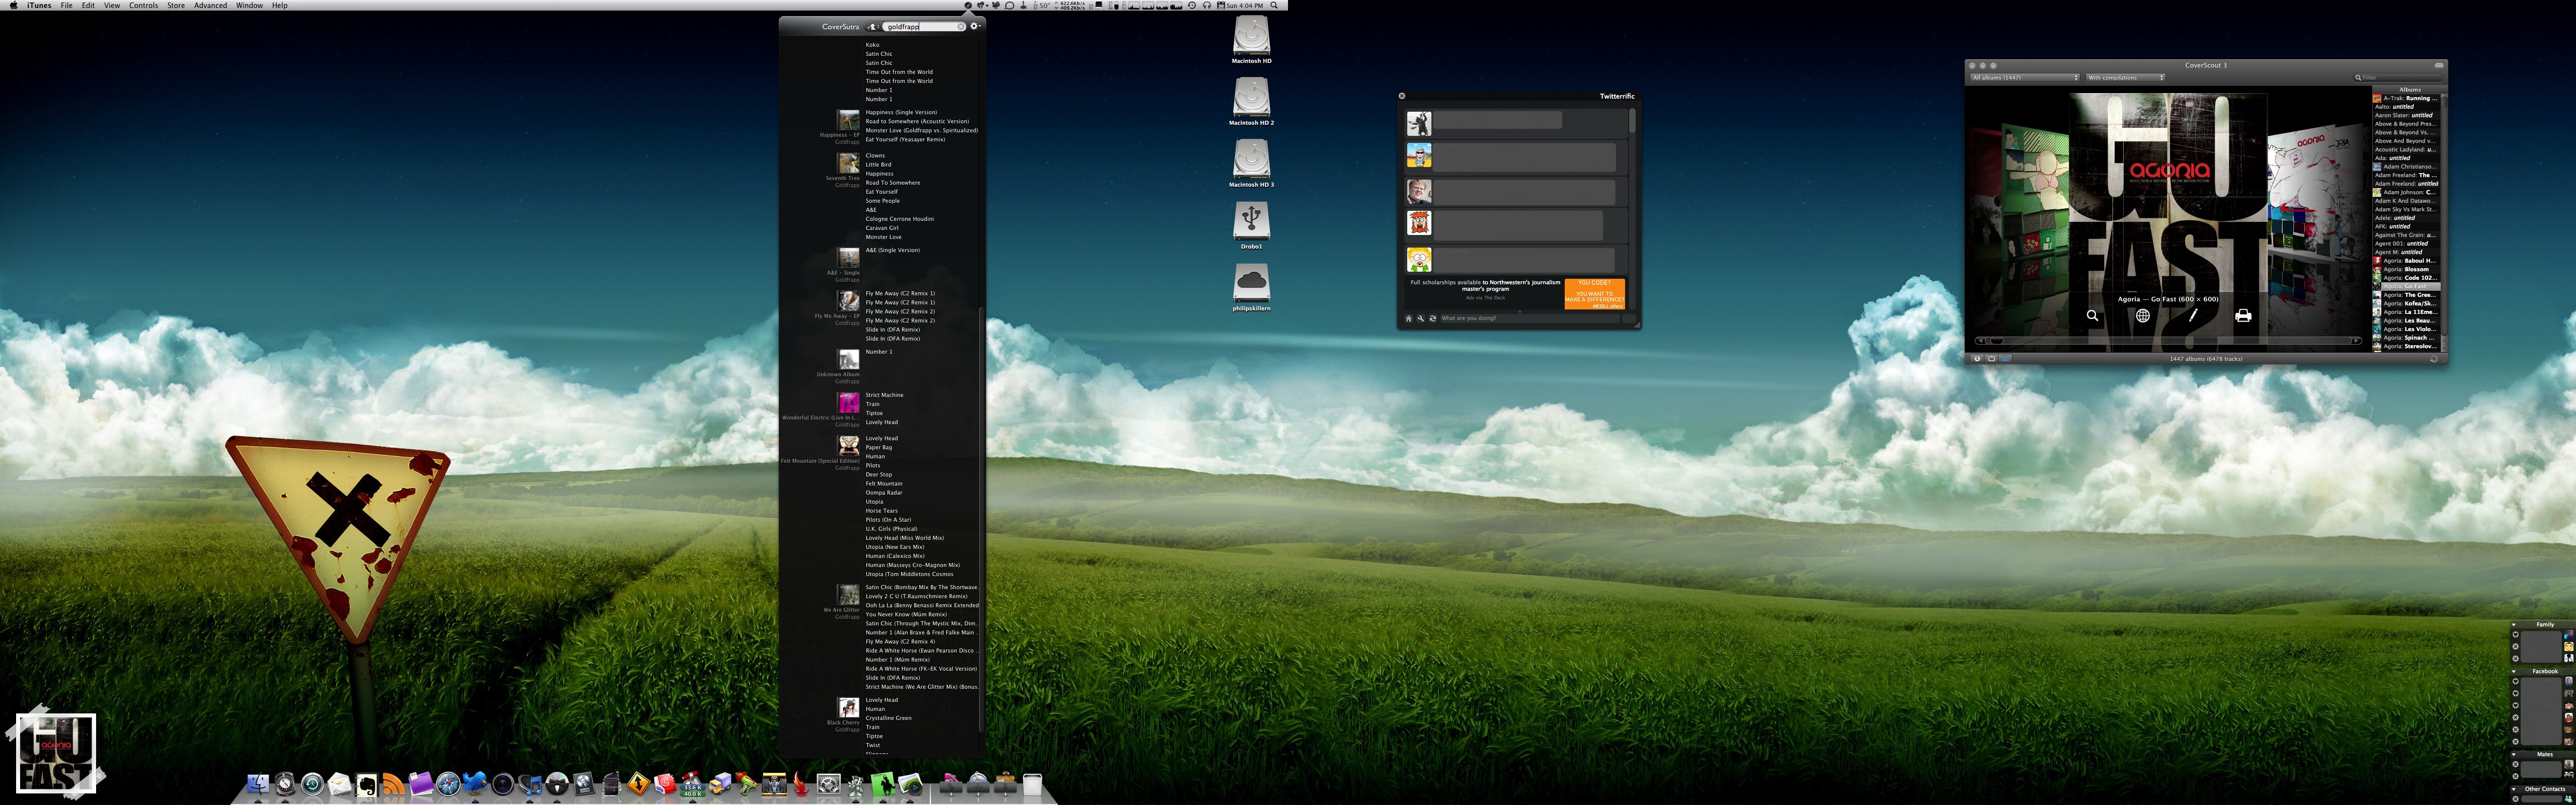Viewport: 2576px width, 805px height.
Task: Open the speech bubble chat menu bar icon
Action: [x=1009, y=5]
